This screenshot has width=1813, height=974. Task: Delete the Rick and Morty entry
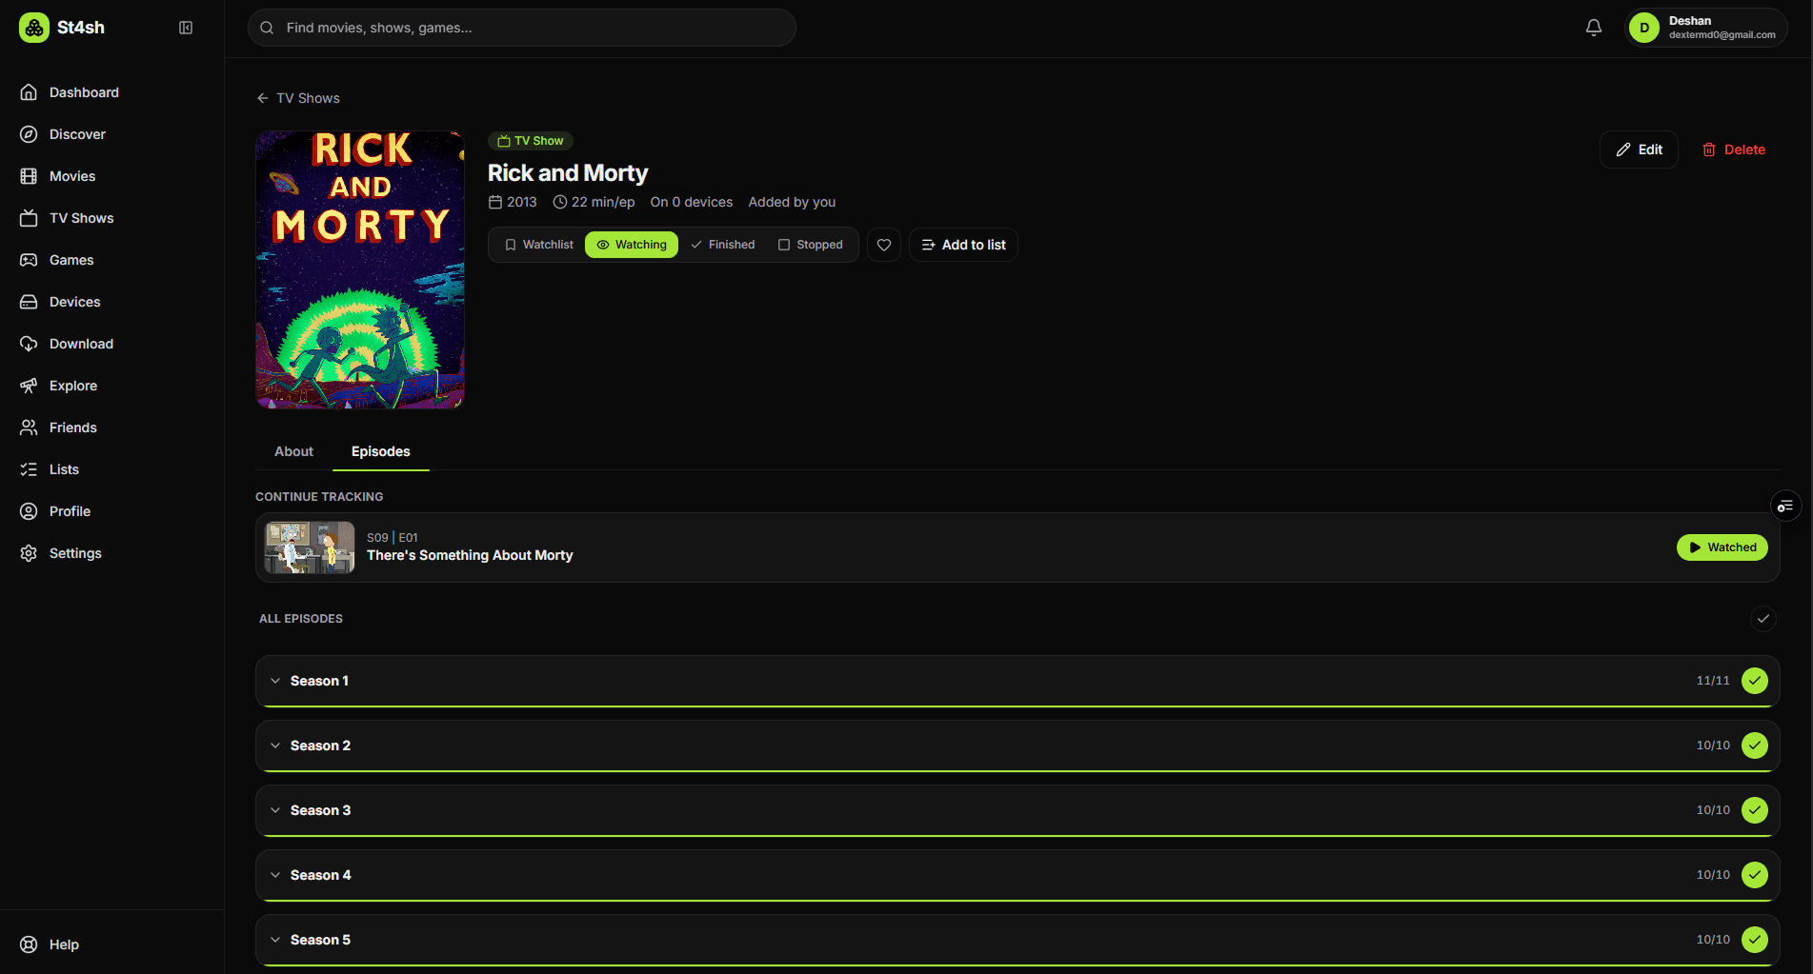coord(1734,149)
